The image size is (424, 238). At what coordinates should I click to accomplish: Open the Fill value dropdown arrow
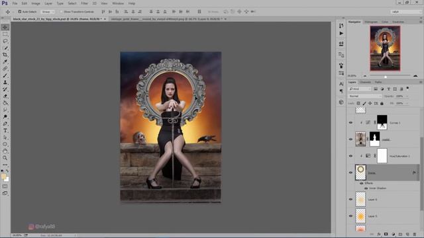(x=407, y=103)
